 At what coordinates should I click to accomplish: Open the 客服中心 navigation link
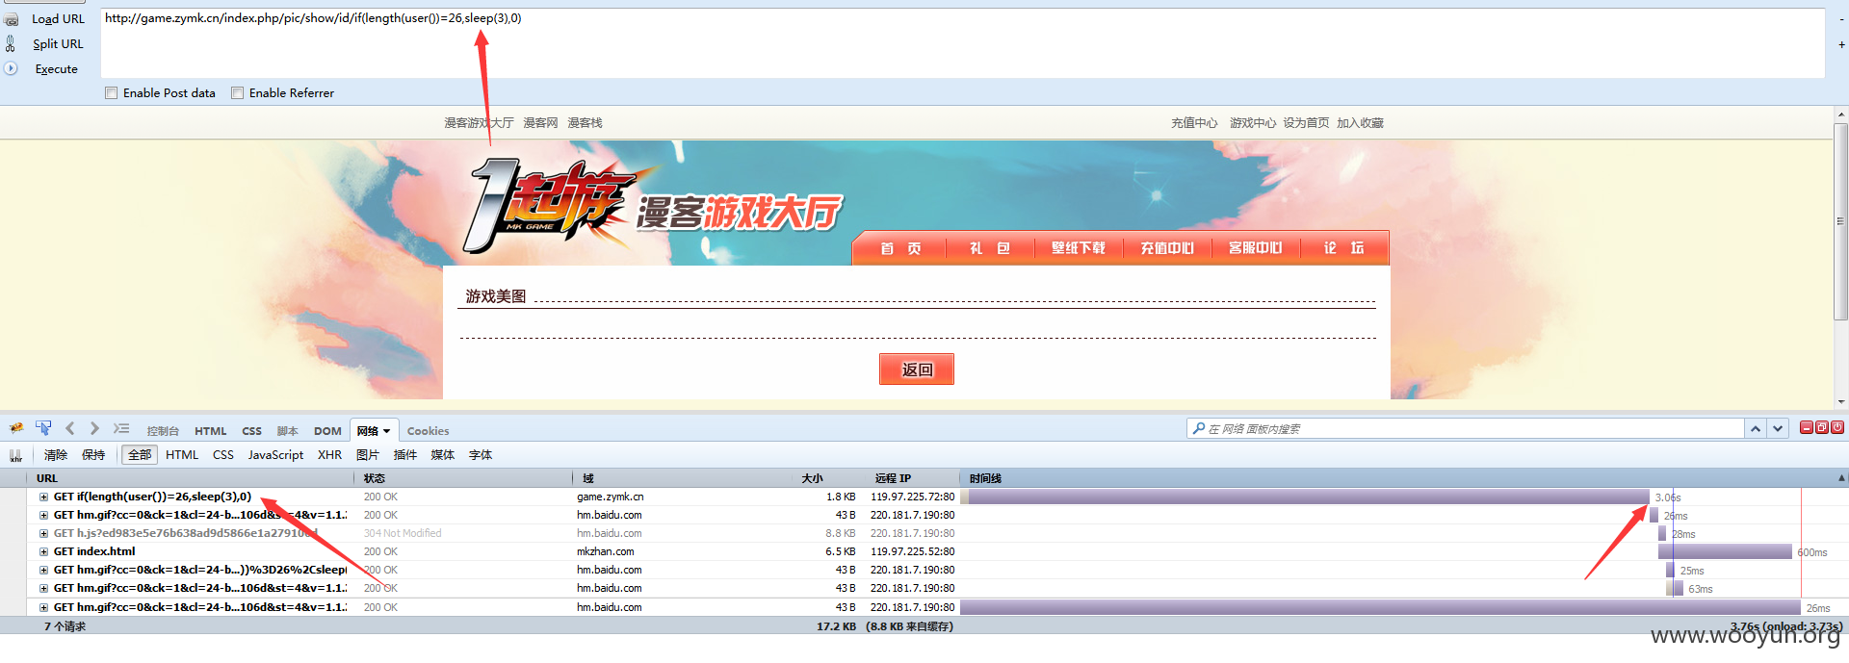coord(1256,248)
